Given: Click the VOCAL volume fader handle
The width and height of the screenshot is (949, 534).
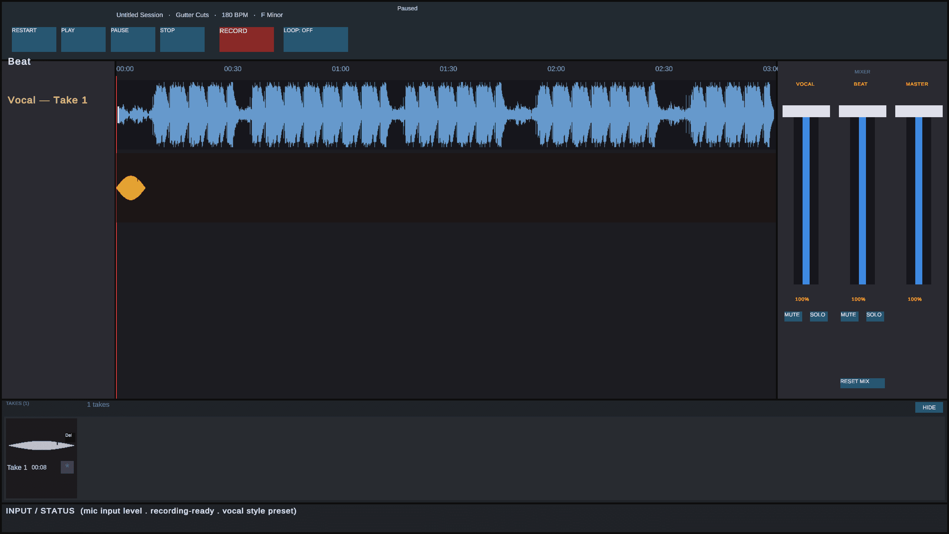Looking at the screenshot, I should coord(806,111).
